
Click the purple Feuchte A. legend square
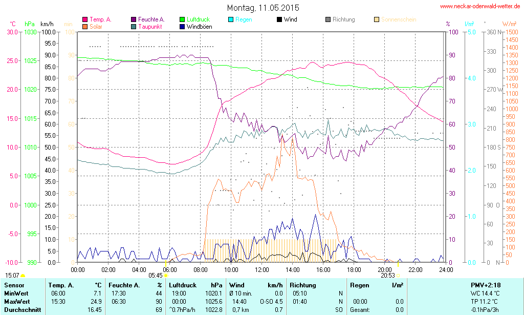(x=134, y=20)
